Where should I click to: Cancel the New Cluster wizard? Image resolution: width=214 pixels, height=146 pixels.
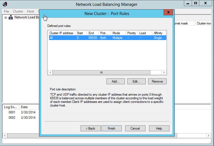(135, 128)
